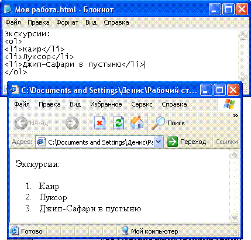Image resolution: width=251 pixels, height=240 pixels.
Task: Close the Internet Explorer window
Action: (x=233, y=90)
